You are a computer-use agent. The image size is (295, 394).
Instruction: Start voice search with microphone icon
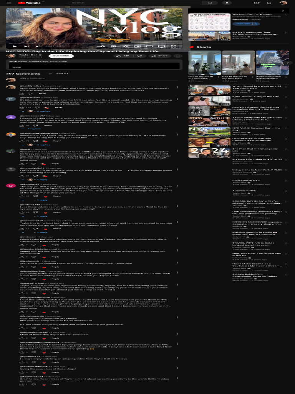click(227, 3)
